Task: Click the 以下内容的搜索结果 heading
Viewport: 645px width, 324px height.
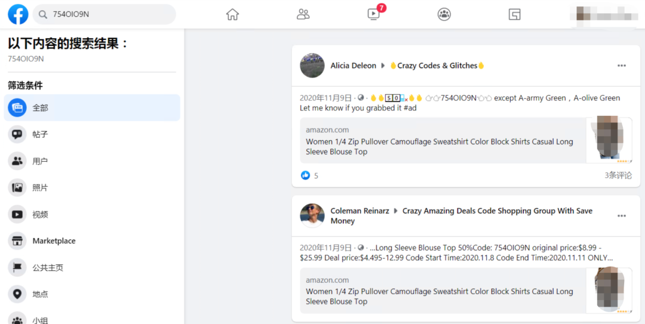Action: pyautogui.click(x=68, y=43)
